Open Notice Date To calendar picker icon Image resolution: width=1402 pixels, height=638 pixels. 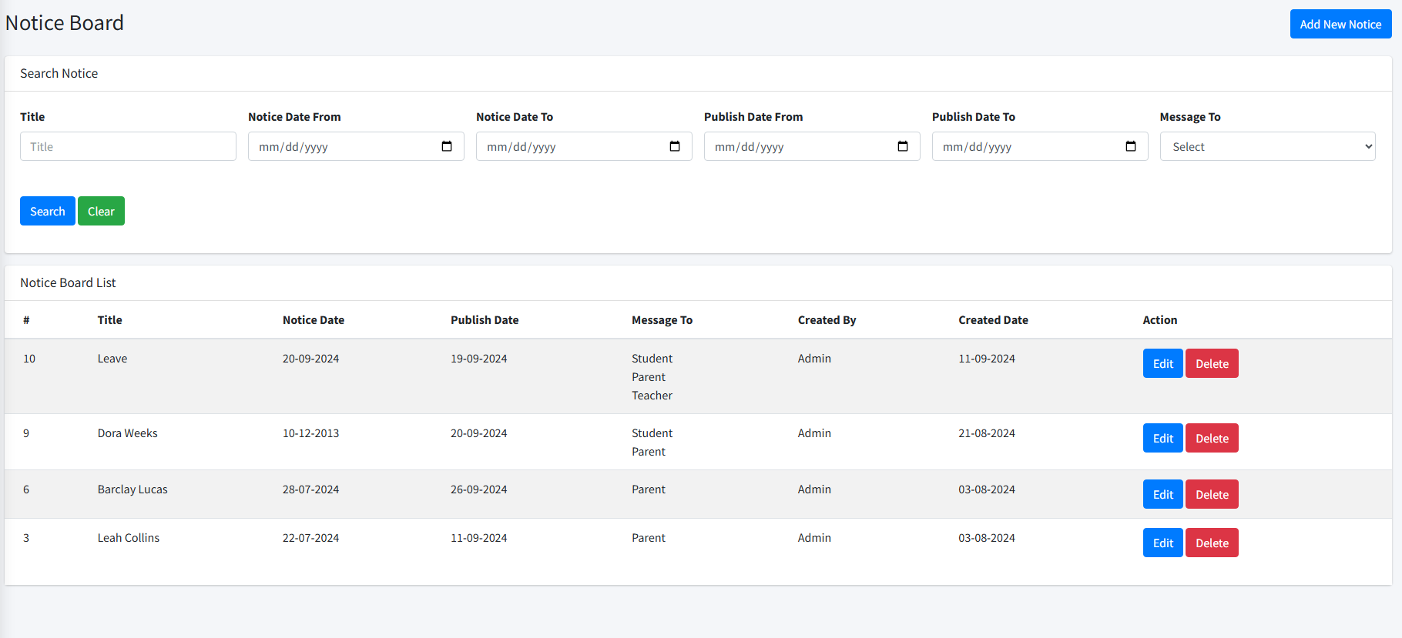(x=675, y=146)
